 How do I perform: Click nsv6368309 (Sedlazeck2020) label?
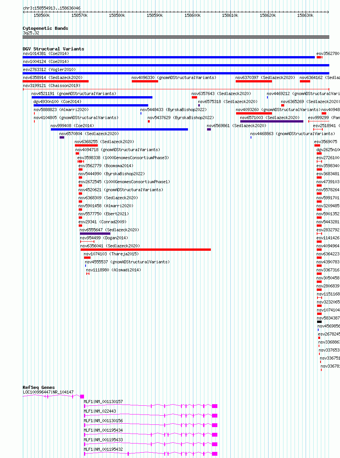tap(108, 198)
